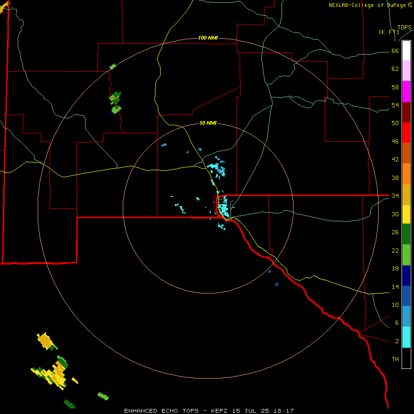The width and height of the screenshot is (414, 414).
Task: Click the "50 NMI" range ring label
Action: pos(208,123)
